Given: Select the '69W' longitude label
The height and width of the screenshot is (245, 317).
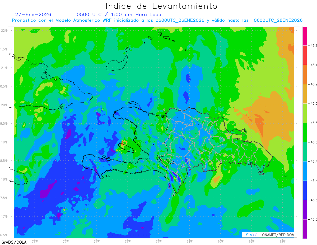Looking at the screenshot, I should (x=251, y=241).
